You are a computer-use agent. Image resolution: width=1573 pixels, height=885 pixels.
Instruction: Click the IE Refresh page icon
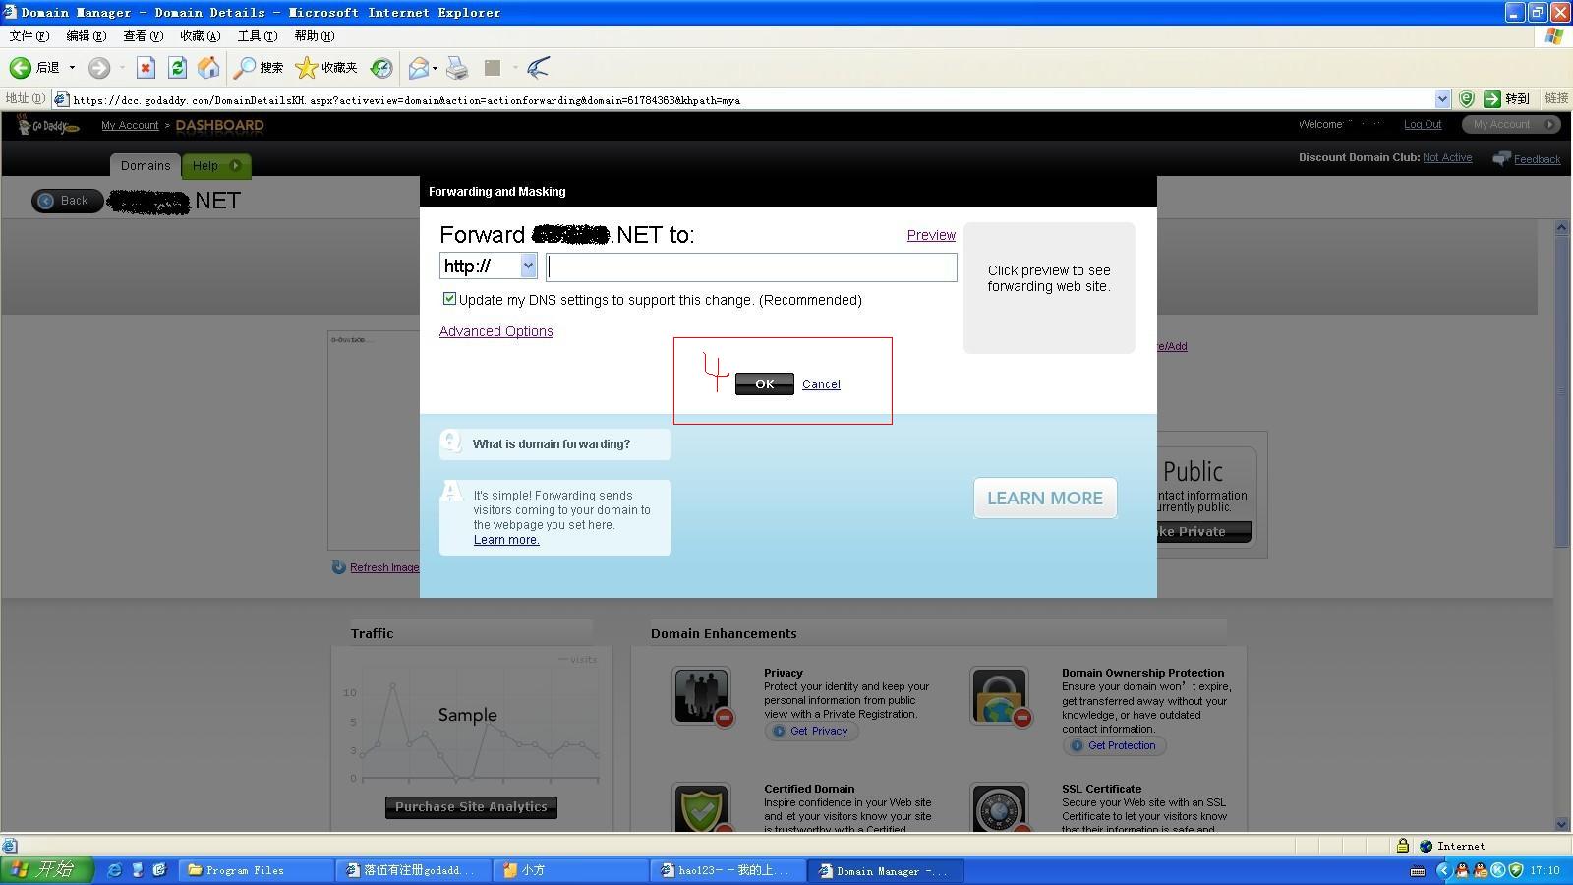click(x=177, y=68)
